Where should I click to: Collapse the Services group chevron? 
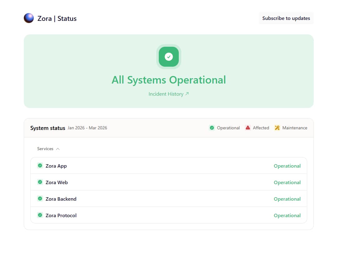point(58,149)
